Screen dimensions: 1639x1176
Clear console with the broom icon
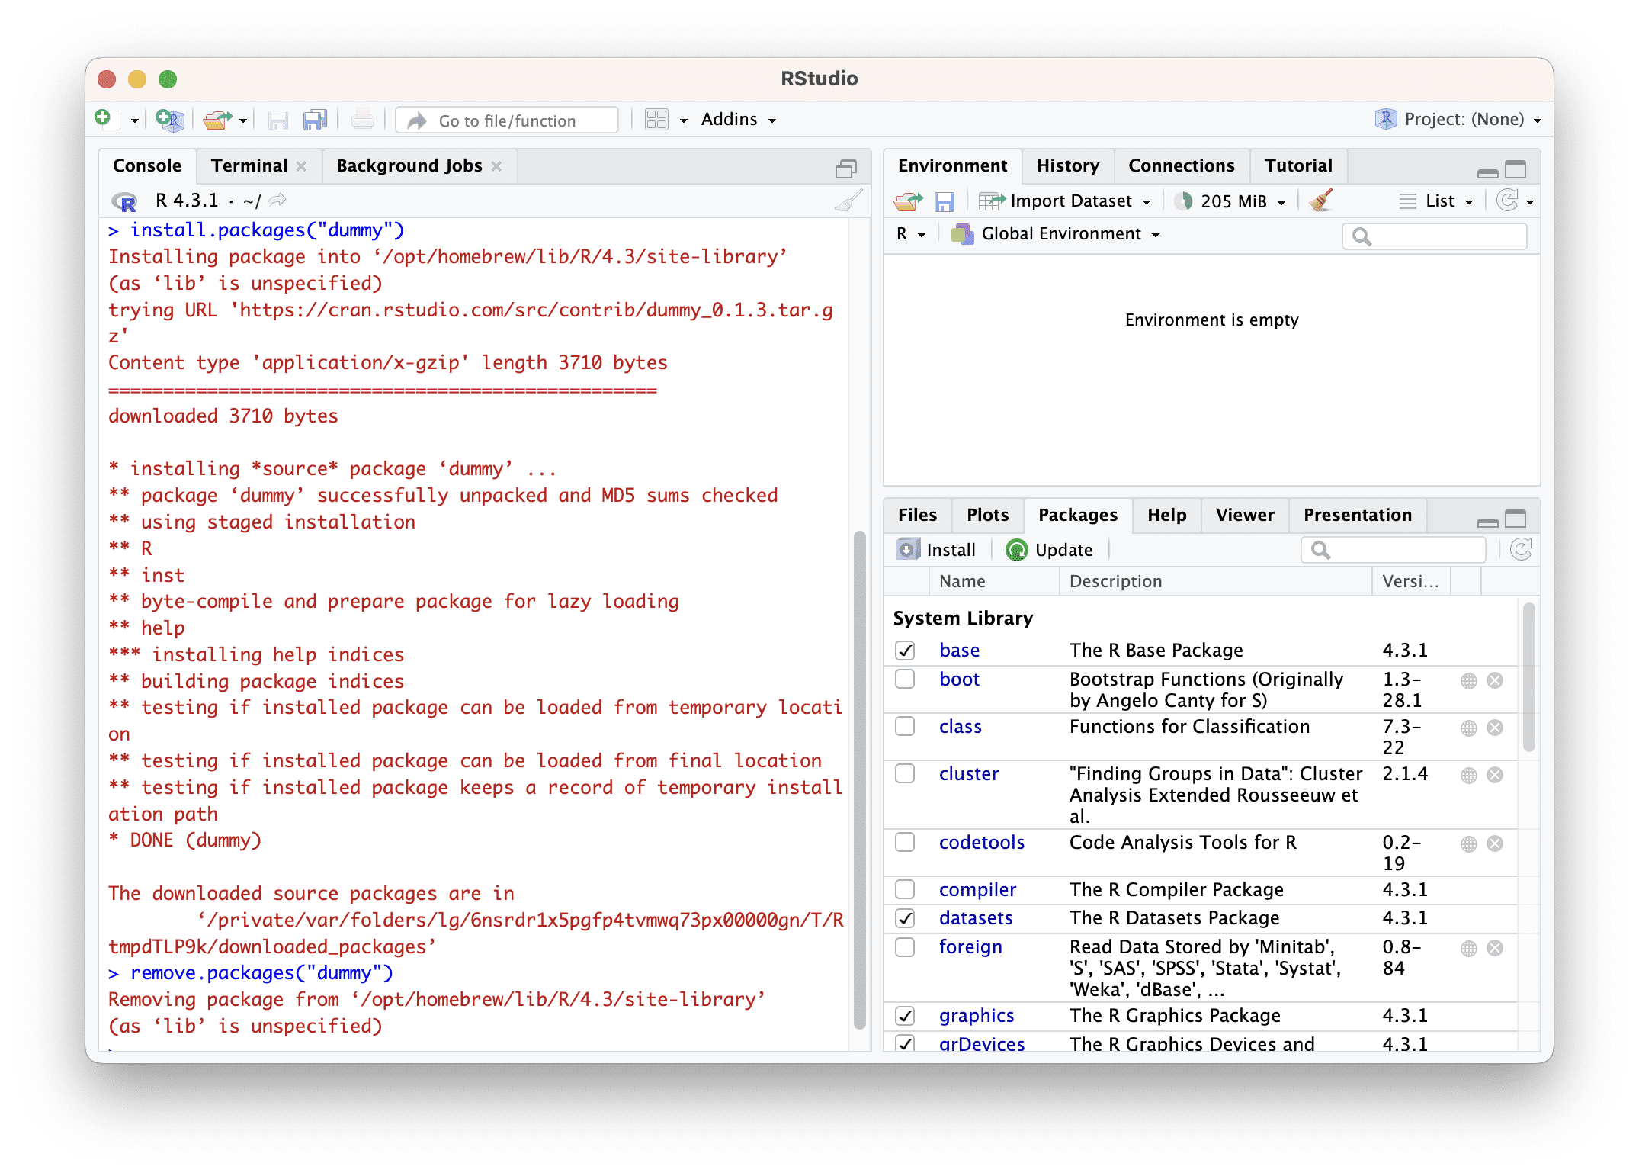(848, 201)
